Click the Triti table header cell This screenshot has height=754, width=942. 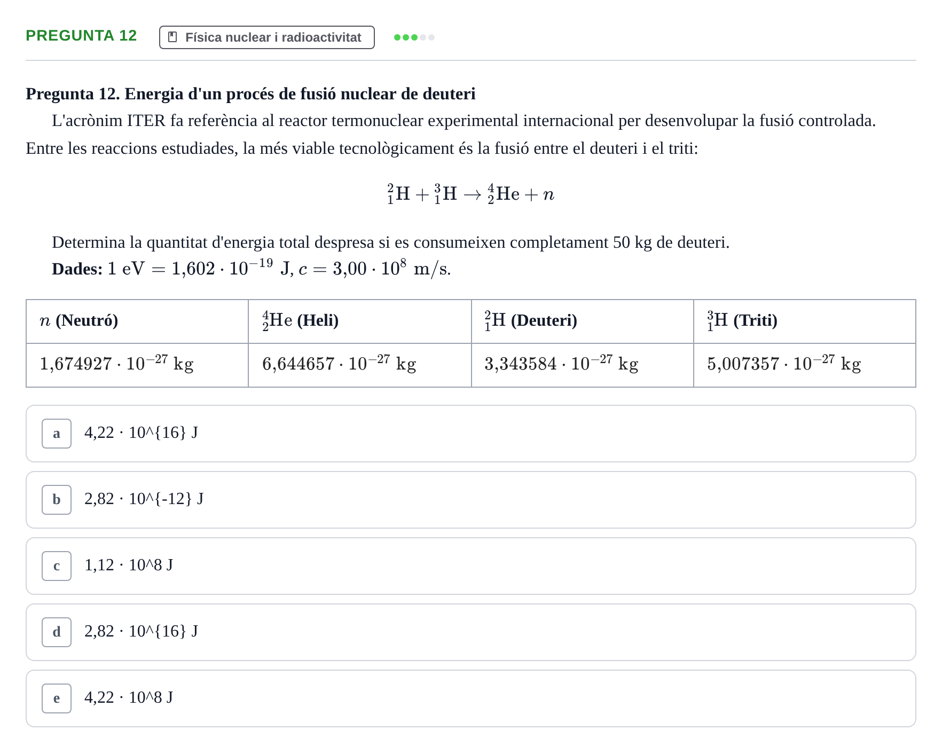tap(805, 321)
